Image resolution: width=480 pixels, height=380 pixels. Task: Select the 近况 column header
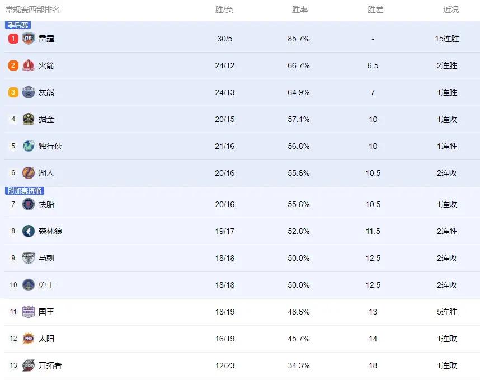coord(451,10)
